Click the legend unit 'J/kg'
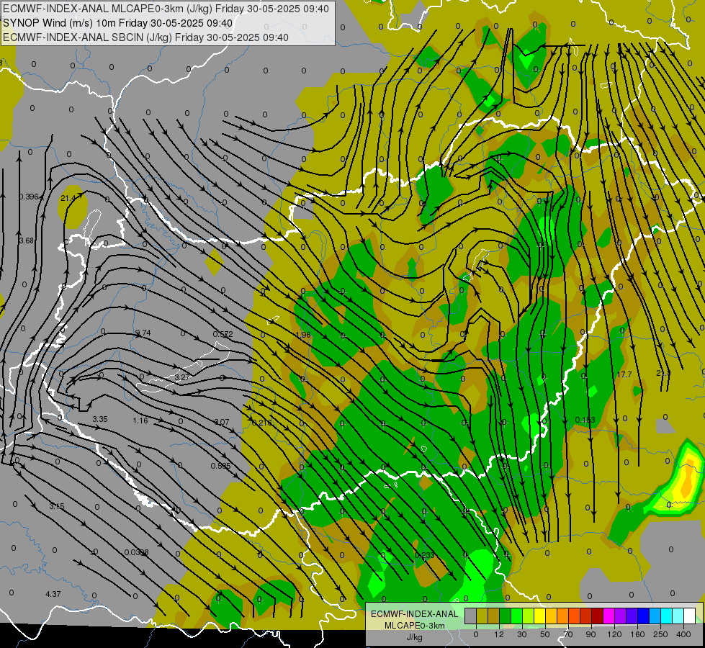Image resolution: width=705 pixels, height=648 pixels. click(x=415, y=637)
